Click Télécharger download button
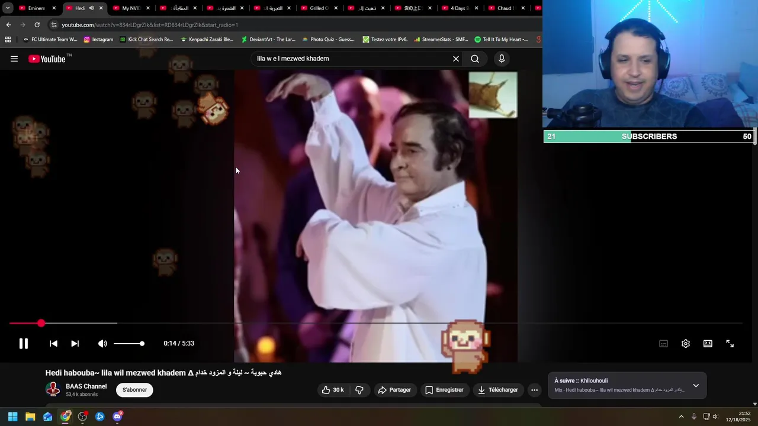The width and height of the screenshot is (758, 426). pyautogui.click(x=498, y=390)
